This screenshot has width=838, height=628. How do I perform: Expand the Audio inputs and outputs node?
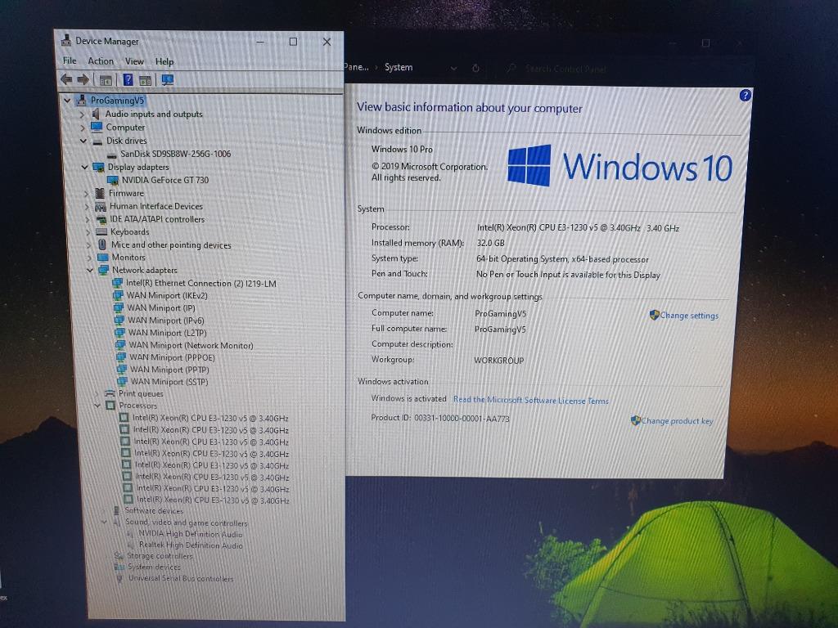point(82,114)
